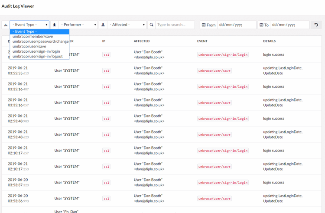Click user/save tag in 02:53:48.623 row
The height and width of the screenshot is (213, 325).
pos(214,135)
